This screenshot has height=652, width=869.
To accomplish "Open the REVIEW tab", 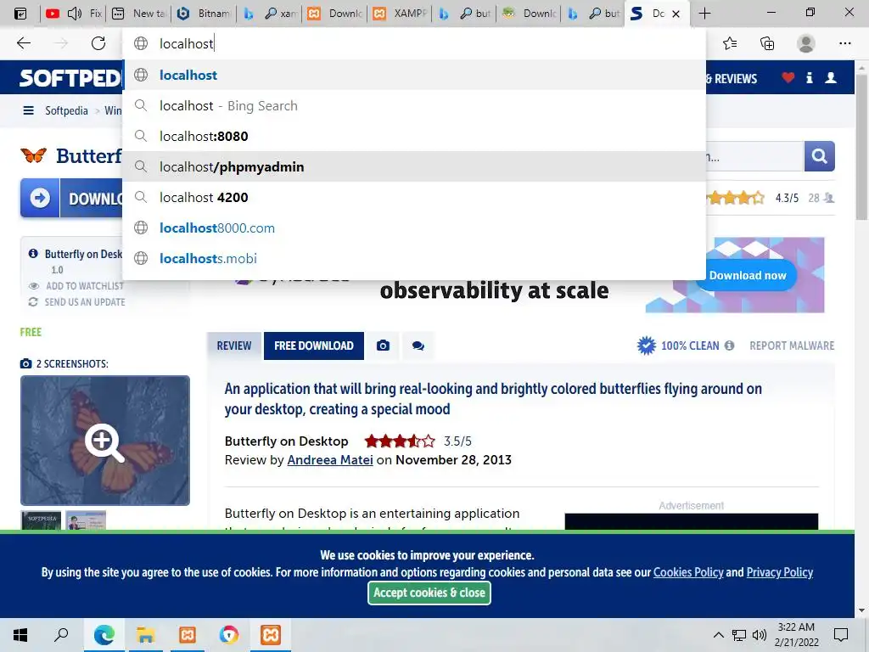I will 234,346.
